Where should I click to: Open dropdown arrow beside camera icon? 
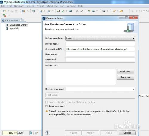[107, 11]
